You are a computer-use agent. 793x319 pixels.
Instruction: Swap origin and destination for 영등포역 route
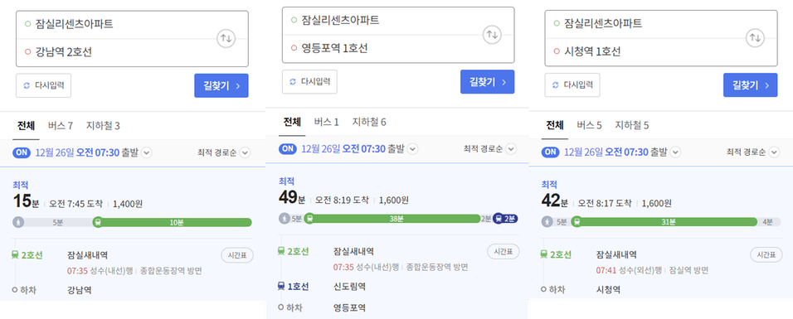click(492, 35)
